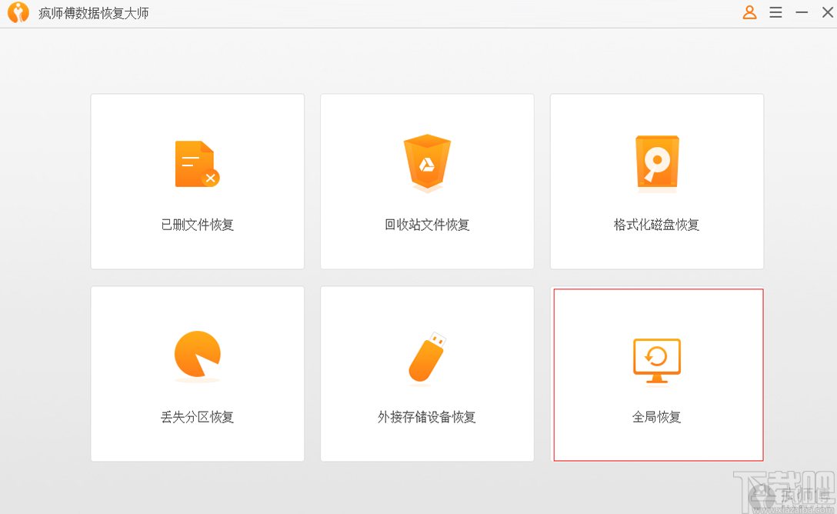Click the lost partition pie icon

click(x=198, y=356)
